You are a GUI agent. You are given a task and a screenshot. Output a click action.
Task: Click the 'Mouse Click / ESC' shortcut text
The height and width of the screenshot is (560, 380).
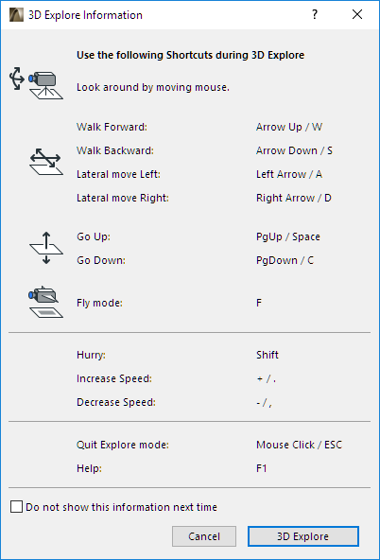[x=299, y=445]
